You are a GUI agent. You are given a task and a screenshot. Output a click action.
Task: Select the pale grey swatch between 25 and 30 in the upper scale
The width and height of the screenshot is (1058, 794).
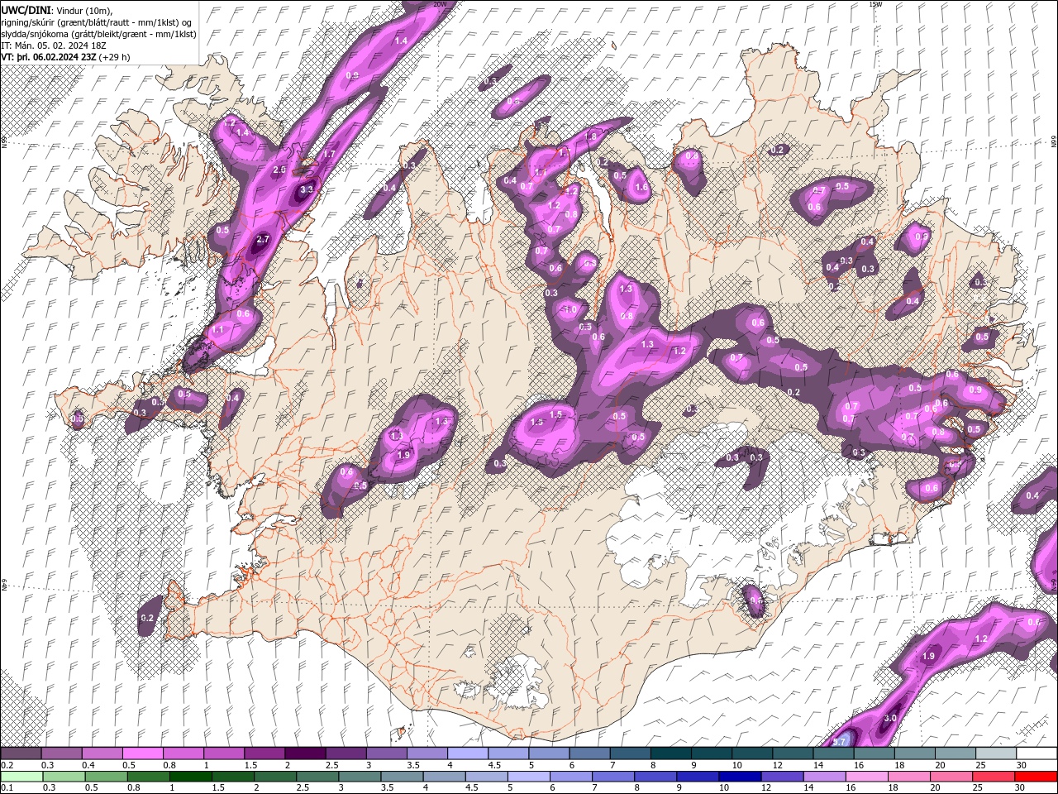994,753
